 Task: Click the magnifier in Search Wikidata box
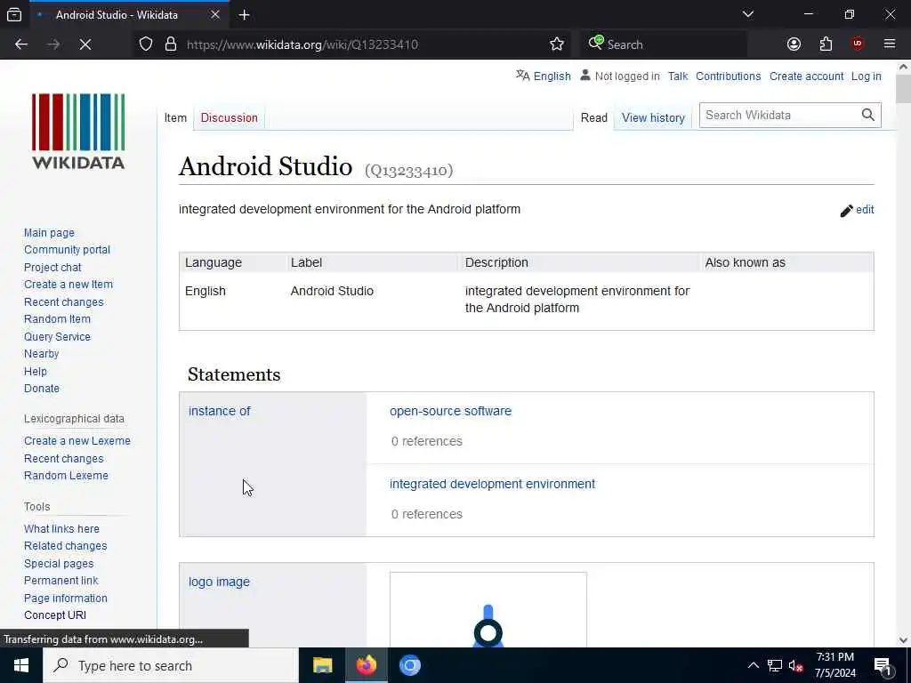(868, 115)
